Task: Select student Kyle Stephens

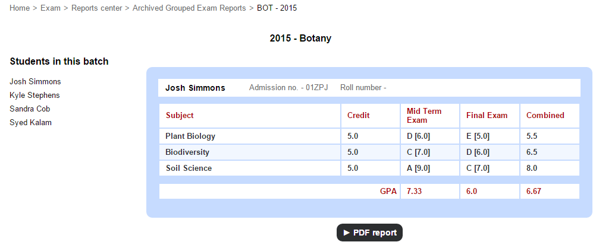Action: click(34, 95)
